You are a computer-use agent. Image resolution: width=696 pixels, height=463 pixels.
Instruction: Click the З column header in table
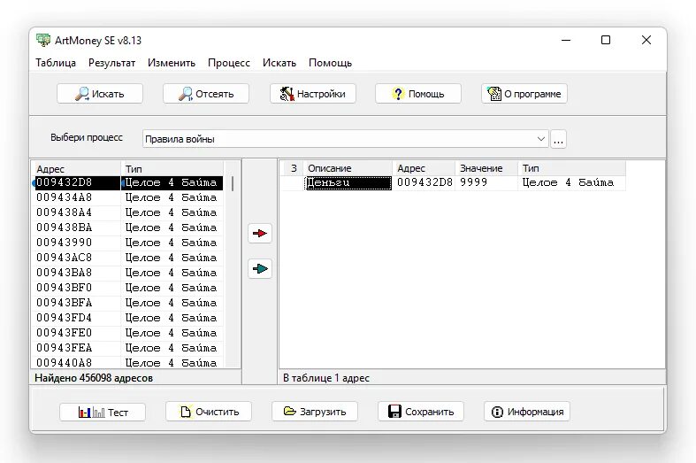coord(294,168)
